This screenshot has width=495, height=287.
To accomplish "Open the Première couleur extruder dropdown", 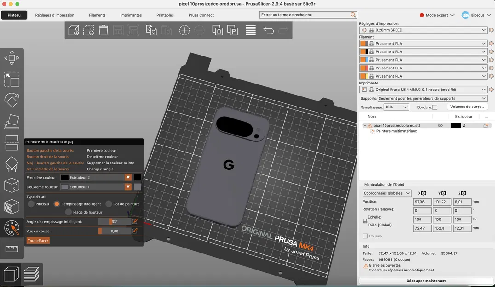I will [96, 177].
